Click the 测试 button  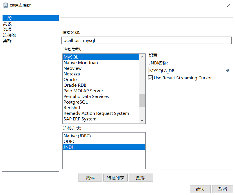(90, 178)
